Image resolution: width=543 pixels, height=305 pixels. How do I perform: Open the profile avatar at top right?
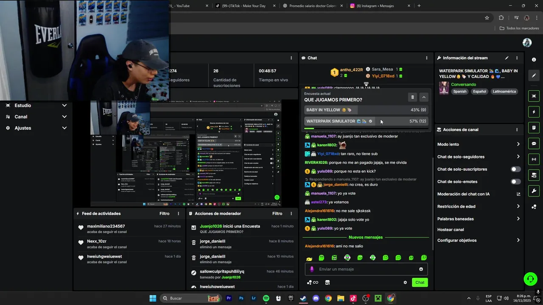click(x=527, y=42)
